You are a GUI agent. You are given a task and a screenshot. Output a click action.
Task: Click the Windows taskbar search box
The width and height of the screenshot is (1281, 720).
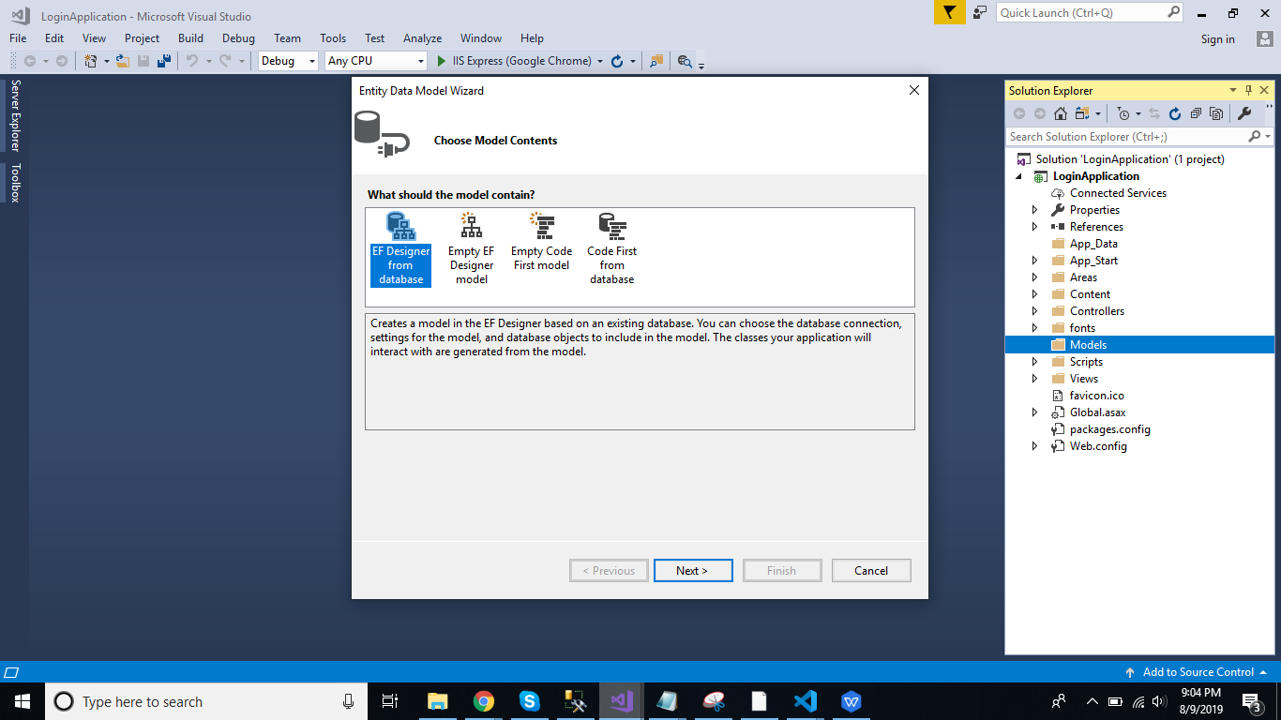206,701
